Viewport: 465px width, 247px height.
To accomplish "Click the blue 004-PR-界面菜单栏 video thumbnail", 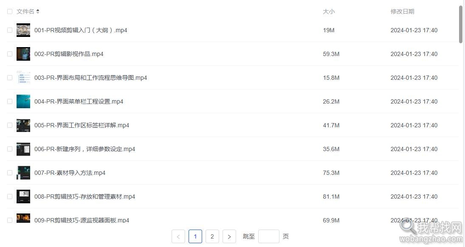I will [x=23, y=101].
